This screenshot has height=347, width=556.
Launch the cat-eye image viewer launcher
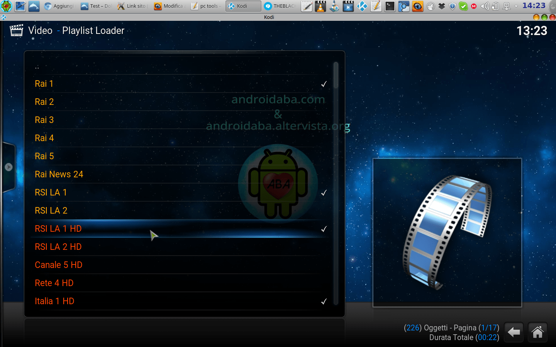(417, 6)
